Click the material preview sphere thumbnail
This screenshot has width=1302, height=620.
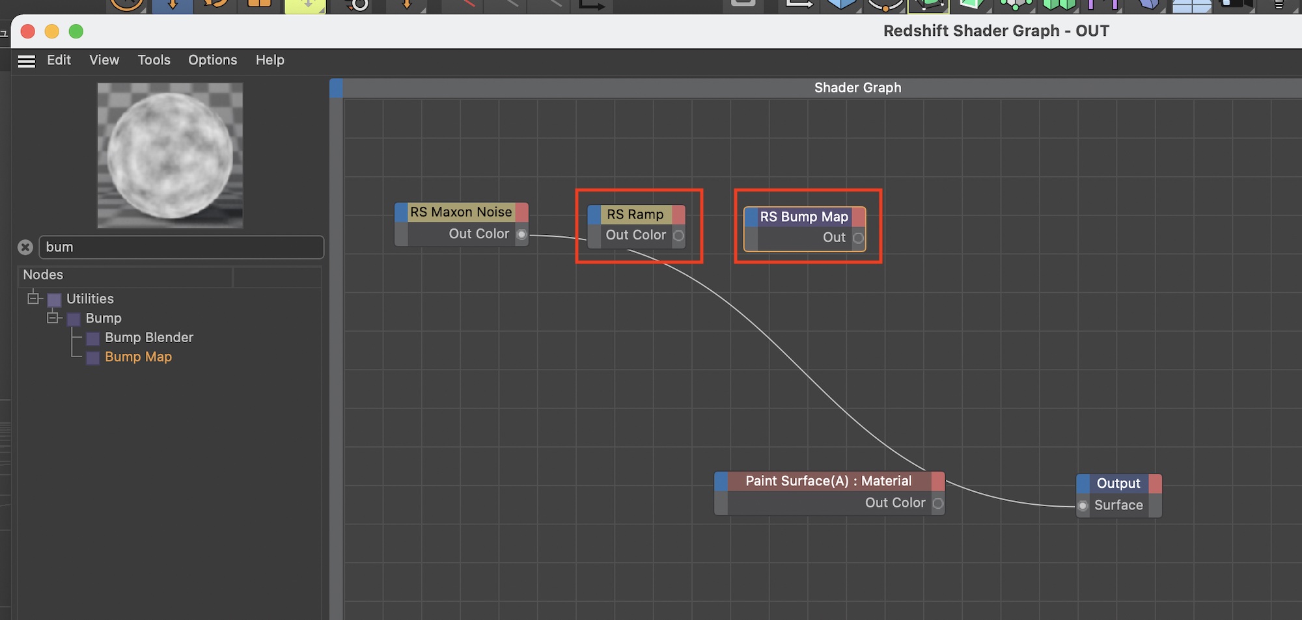pyautogui.click(x=170, y=155)
